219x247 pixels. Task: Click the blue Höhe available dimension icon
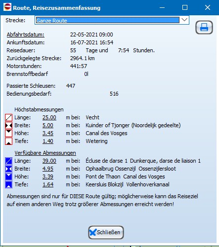coord(8,176)
